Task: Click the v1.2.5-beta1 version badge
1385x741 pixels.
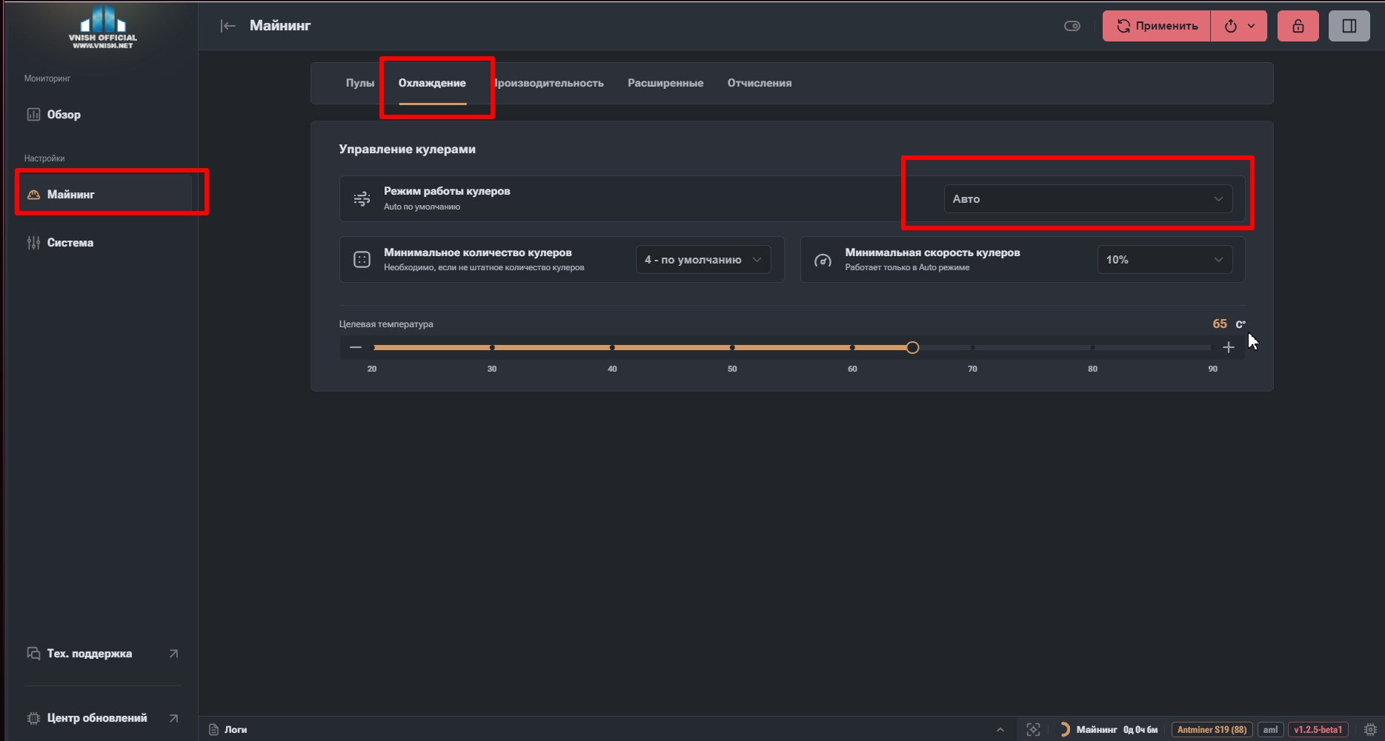Action: [x=1318, y=730]
